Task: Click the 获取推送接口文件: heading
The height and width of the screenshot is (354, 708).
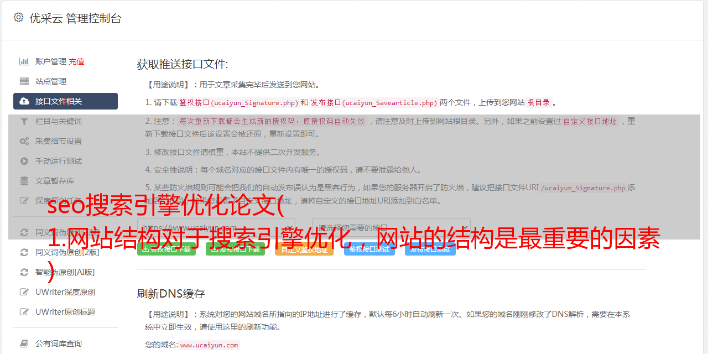Action: pos(183,64)
